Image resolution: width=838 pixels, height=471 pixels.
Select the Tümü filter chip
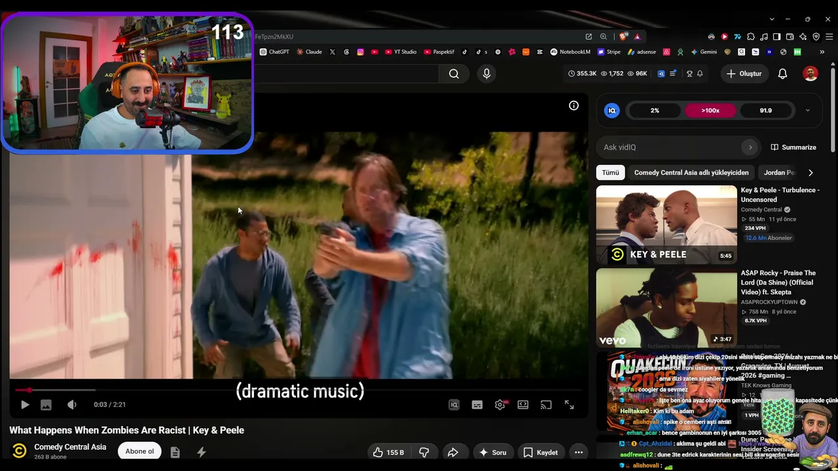click(610, 173)
